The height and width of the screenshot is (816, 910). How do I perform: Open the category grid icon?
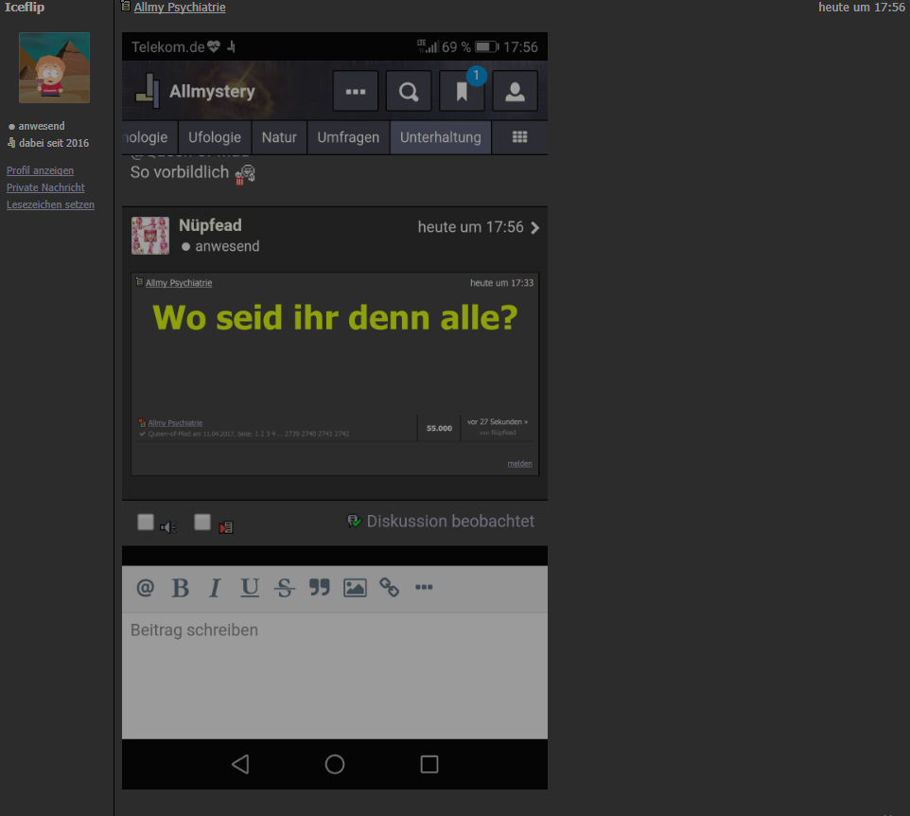tap(519, 137)
